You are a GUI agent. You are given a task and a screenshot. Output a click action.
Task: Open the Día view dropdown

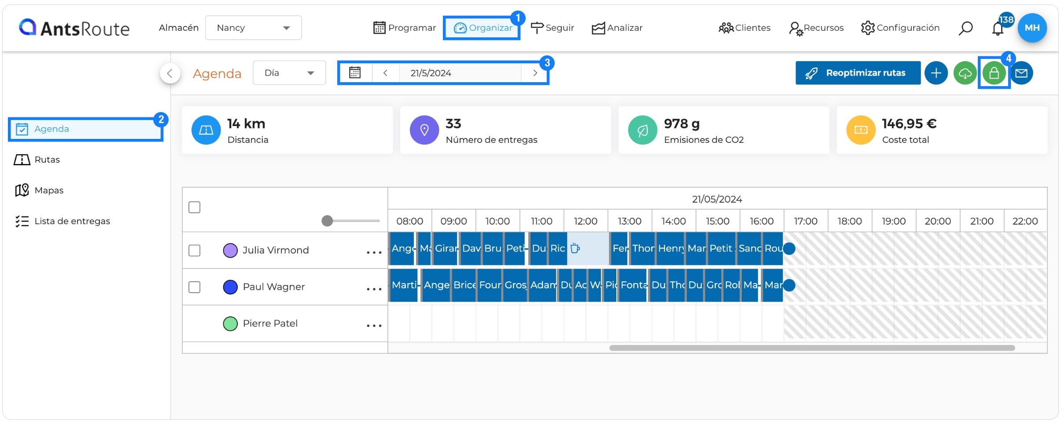point(289,73)
